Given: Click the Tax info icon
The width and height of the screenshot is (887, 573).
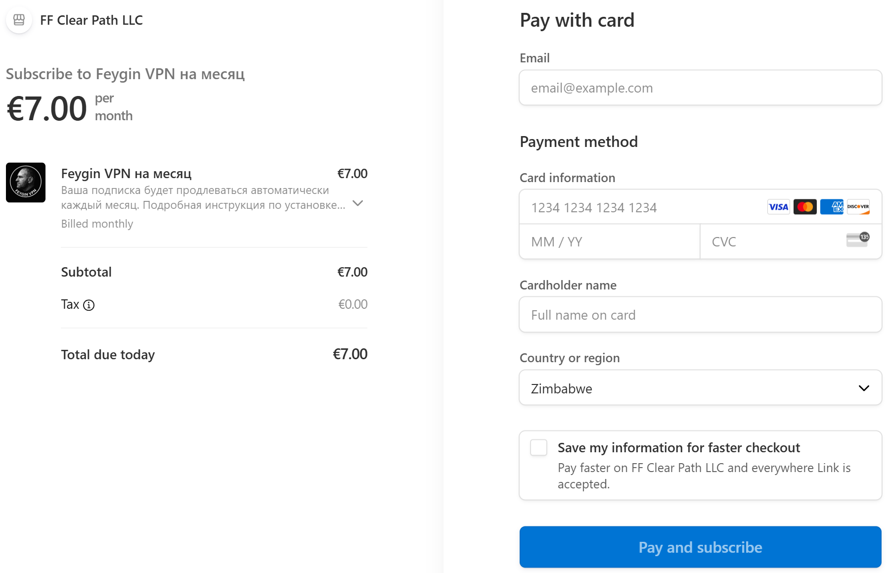Looking at the screenshot, I should [89, 305].
